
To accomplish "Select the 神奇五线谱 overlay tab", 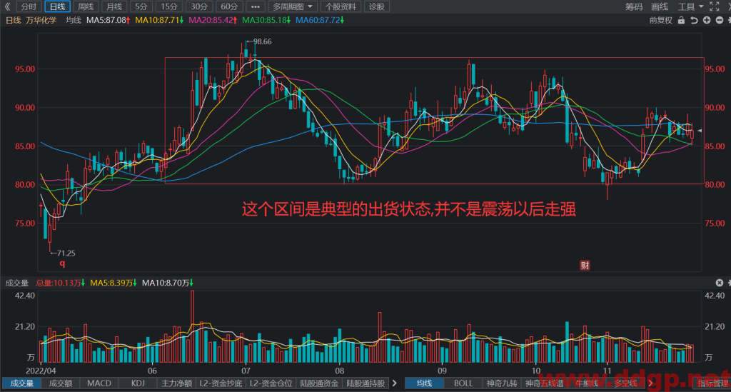I will pos(543,383).
